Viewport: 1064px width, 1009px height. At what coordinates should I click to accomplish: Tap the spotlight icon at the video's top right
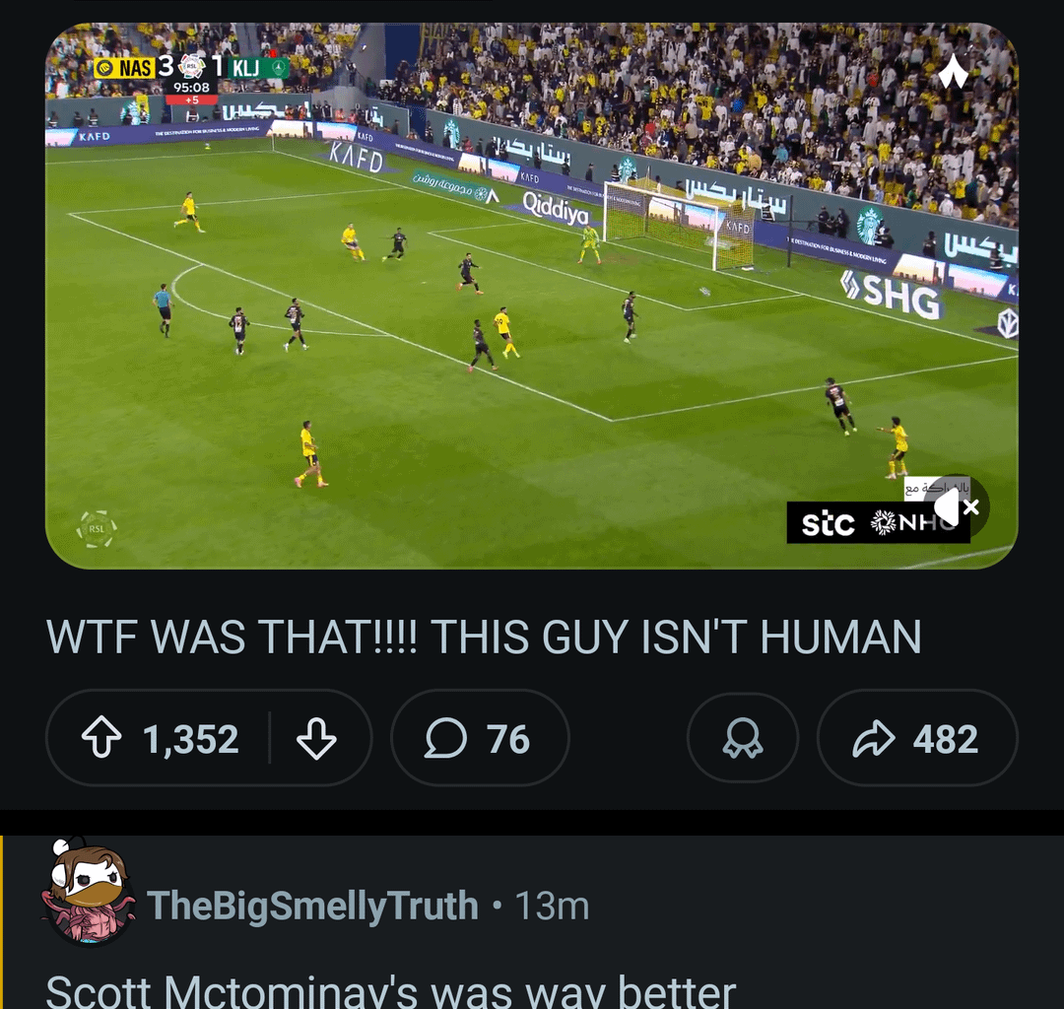952,71
